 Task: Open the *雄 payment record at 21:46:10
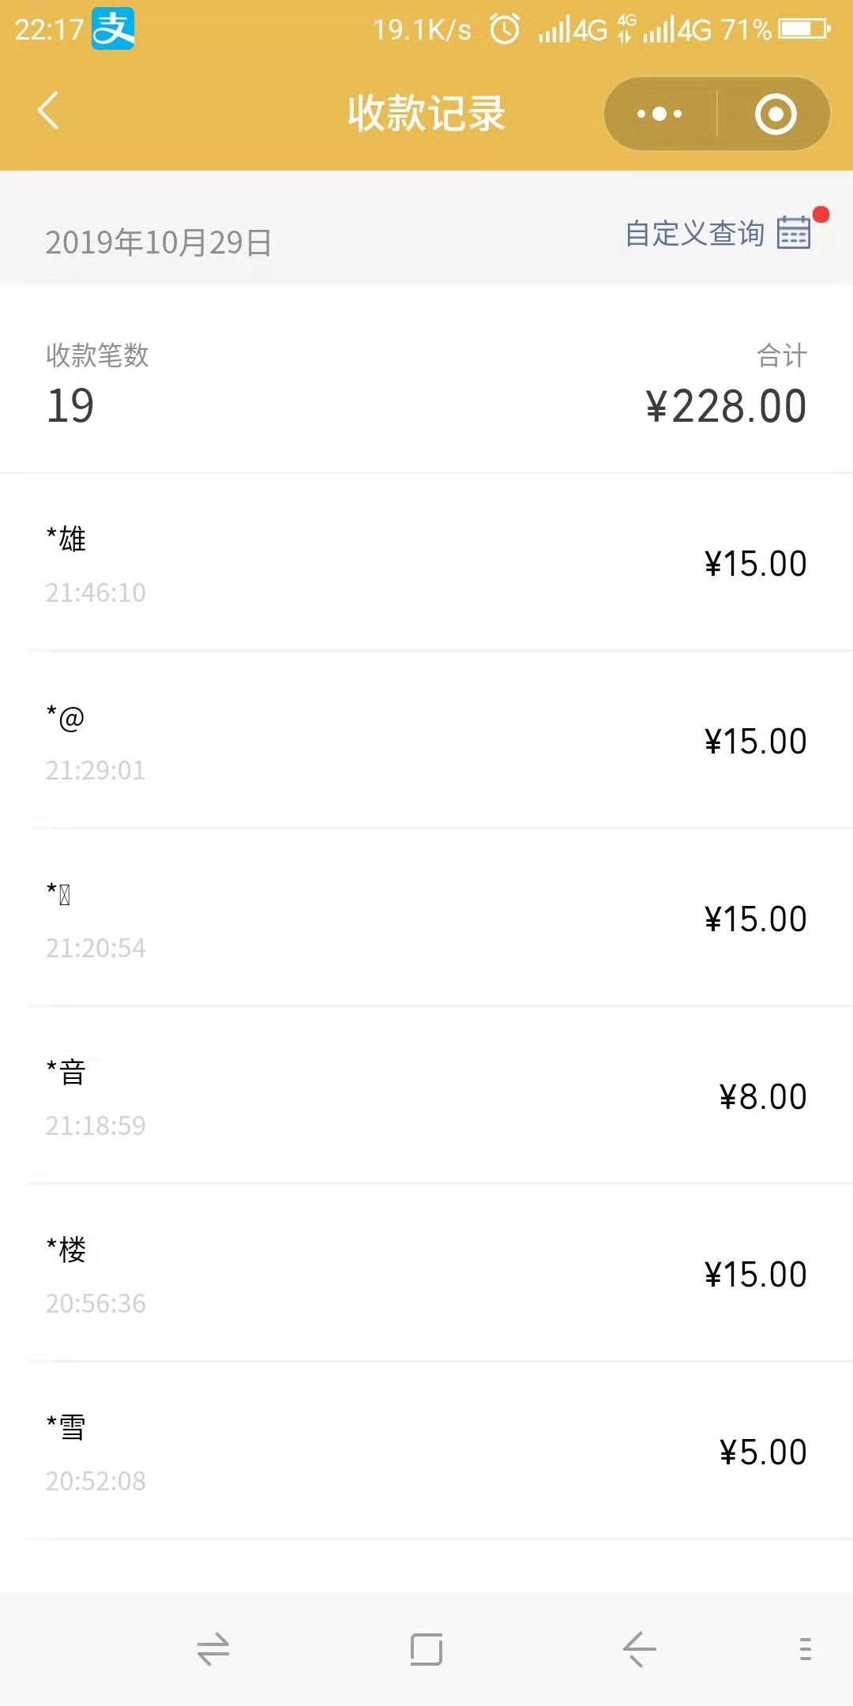426,563
